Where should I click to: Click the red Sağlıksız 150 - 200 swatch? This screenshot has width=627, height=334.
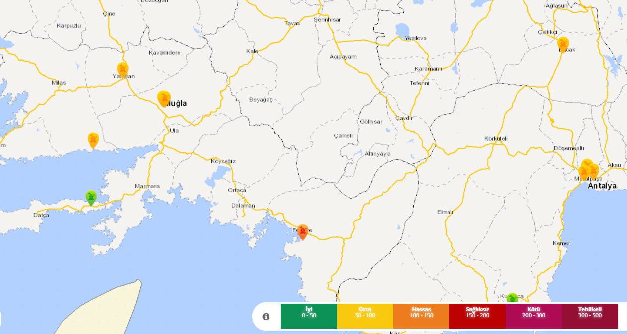477,316
